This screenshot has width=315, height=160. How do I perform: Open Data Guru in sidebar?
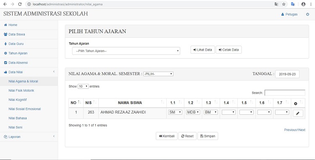point(29,44)
